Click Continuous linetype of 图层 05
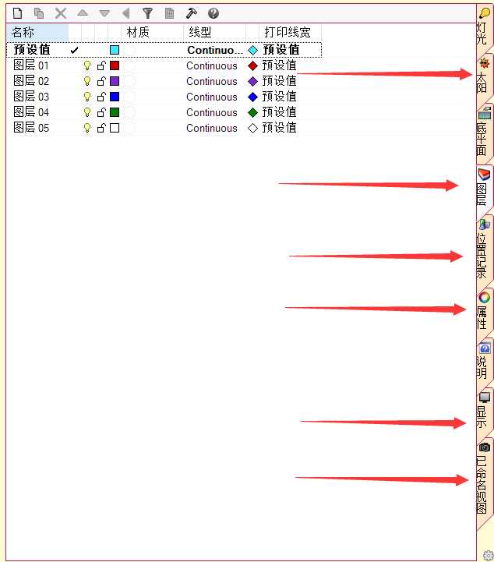 (x=212, y=129)
